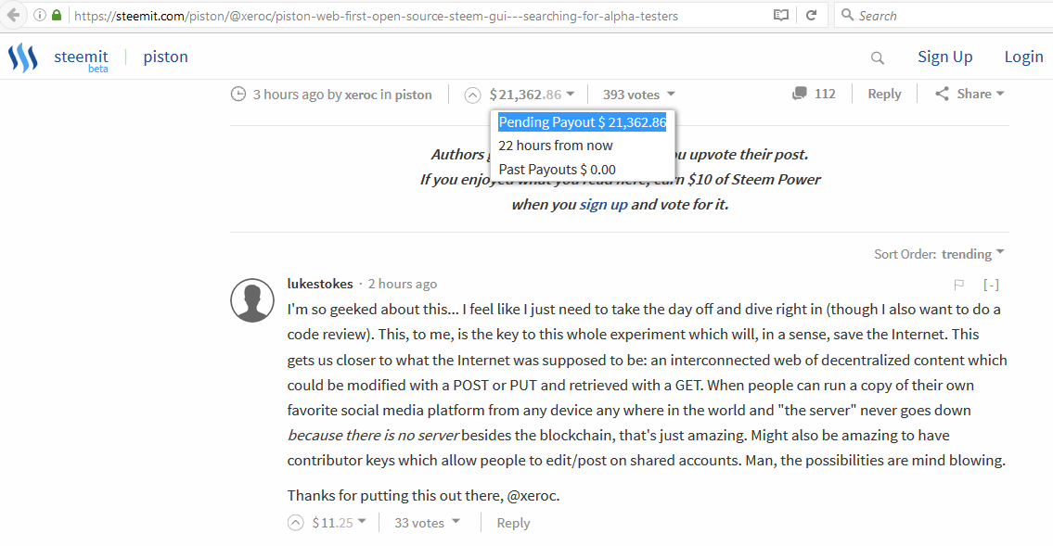This screenshot has height=546, width=1053.
Task: Upvote the xeroc post
Action: tap(473, 95)
